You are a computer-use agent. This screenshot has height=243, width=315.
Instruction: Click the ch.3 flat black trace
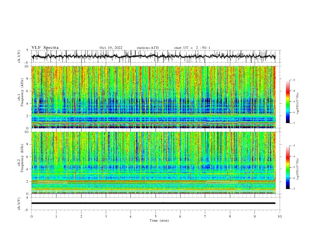pos(153,203)
